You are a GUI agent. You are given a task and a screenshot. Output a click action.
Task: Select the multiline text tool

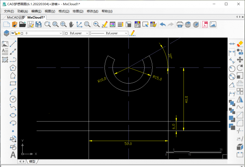pyautogui.click(x=5, y=52)
